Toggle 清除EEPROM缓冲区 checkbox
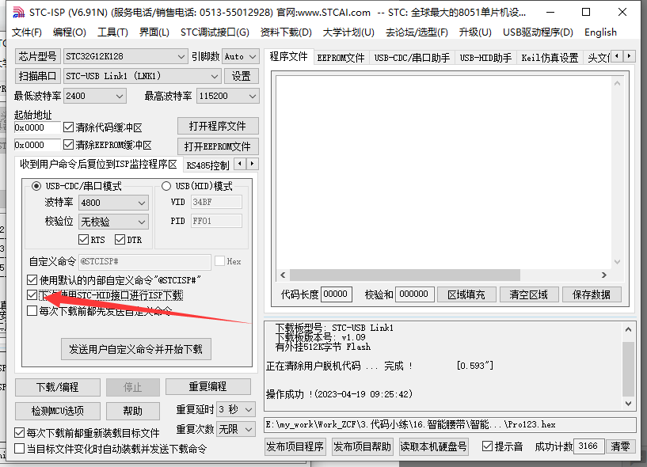Image resolution: width=647 pixels, height=467 pixels. 68,145
